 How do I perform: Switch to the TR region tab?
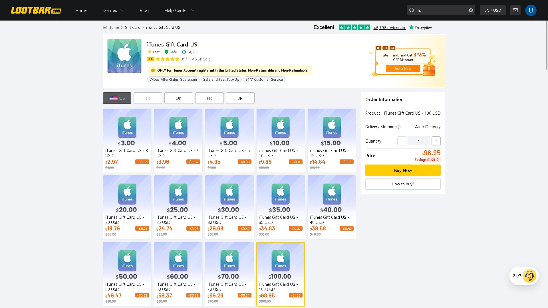(148, 98)
